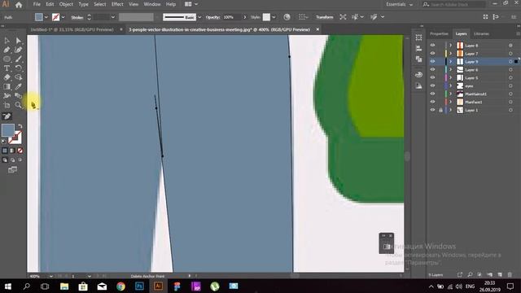521x293 pixels.
Task: Select the Eyedropper tool
Action: (x=18, y=87)
